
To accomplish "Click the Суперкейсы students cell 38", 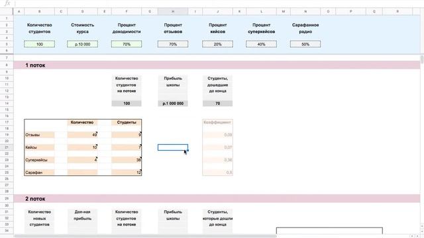I will point(127,160).
